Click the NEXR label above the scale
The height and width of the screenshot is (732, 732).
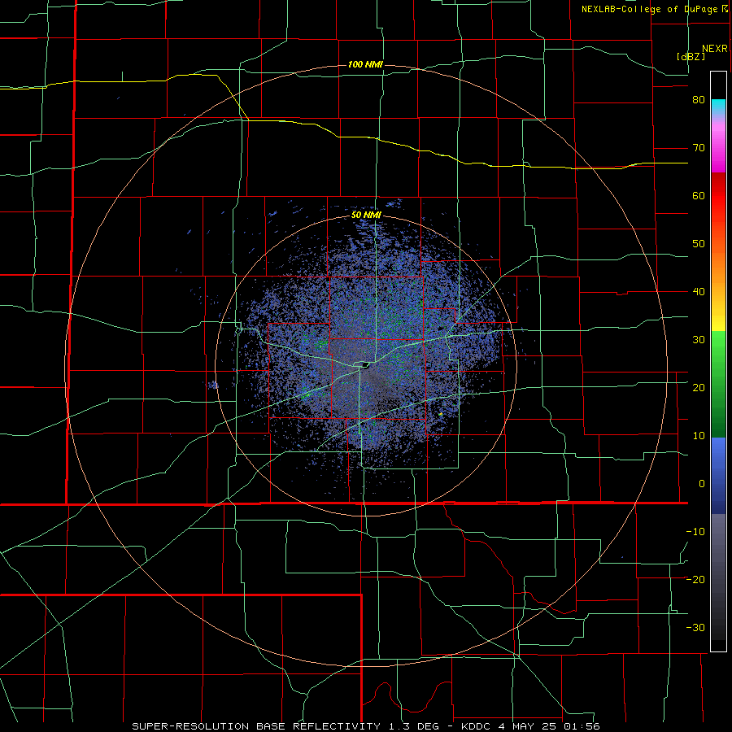coord(715,49)
